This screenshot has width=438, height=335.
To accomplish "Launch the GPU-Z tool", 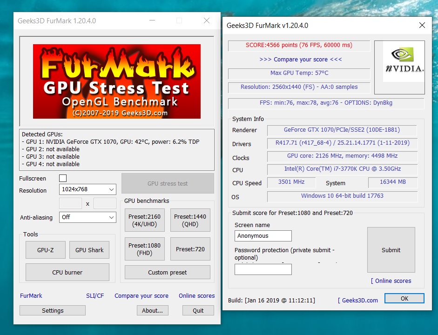I will click(45, 250).
